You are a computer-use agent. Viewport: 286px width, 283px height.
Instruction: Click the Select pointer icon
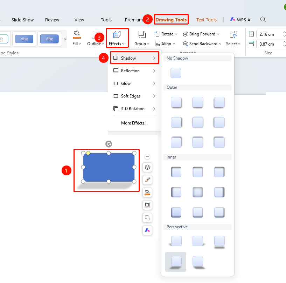click(233, 34)
